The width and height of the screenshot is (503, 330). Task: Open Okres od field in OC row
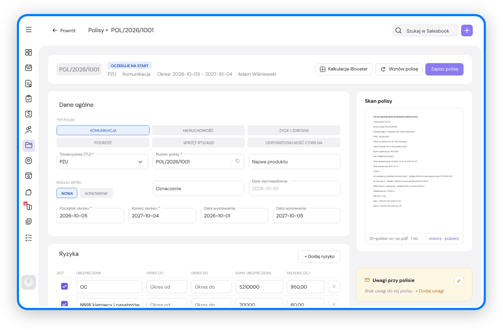pyautogui.click(x=167, y=287)
